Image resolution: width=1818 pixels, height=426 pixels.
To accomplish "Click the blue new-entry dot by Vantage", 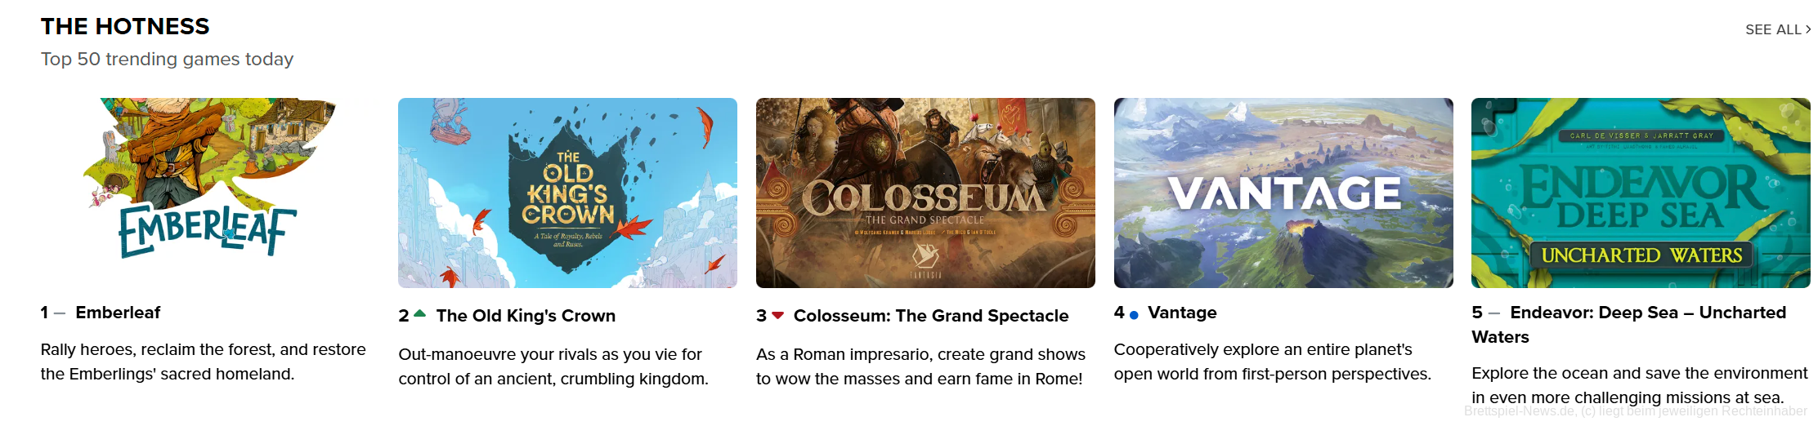I will [1134, 314].
